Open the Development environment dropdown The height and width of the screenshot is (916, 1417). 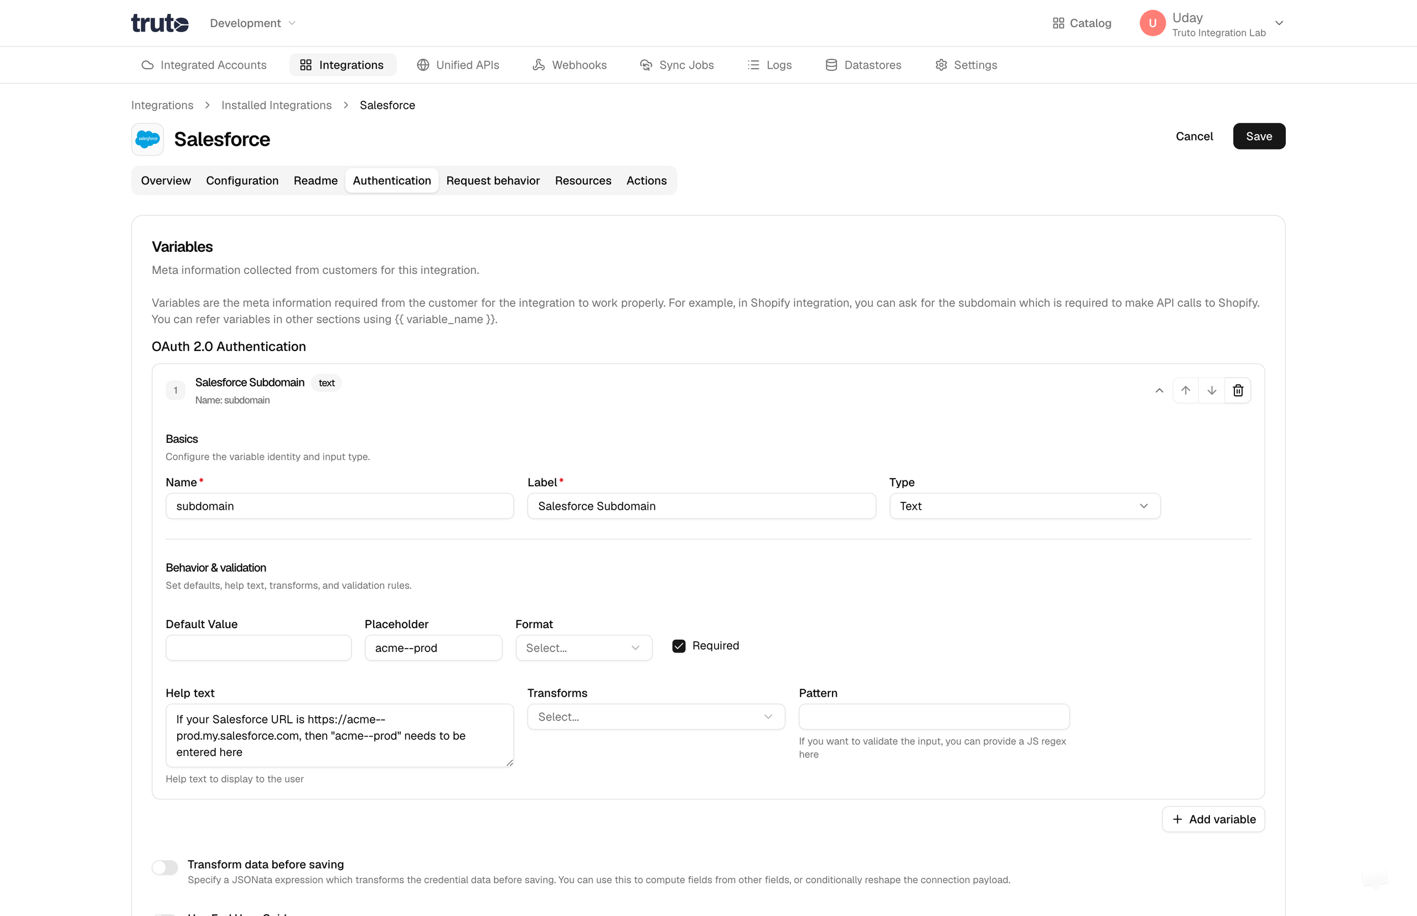coord(252,23)
